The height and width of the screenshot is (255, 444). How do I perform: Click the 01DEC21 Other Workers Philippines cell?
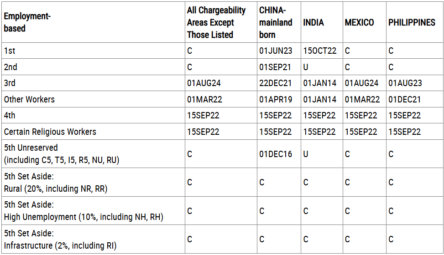click(x=404, y=99)
